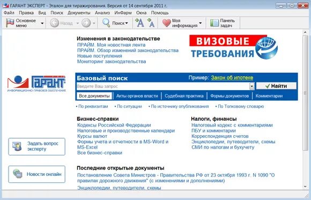
Task: Open the Документы menu
Action: pyautogui.click(x=79, y=13)
